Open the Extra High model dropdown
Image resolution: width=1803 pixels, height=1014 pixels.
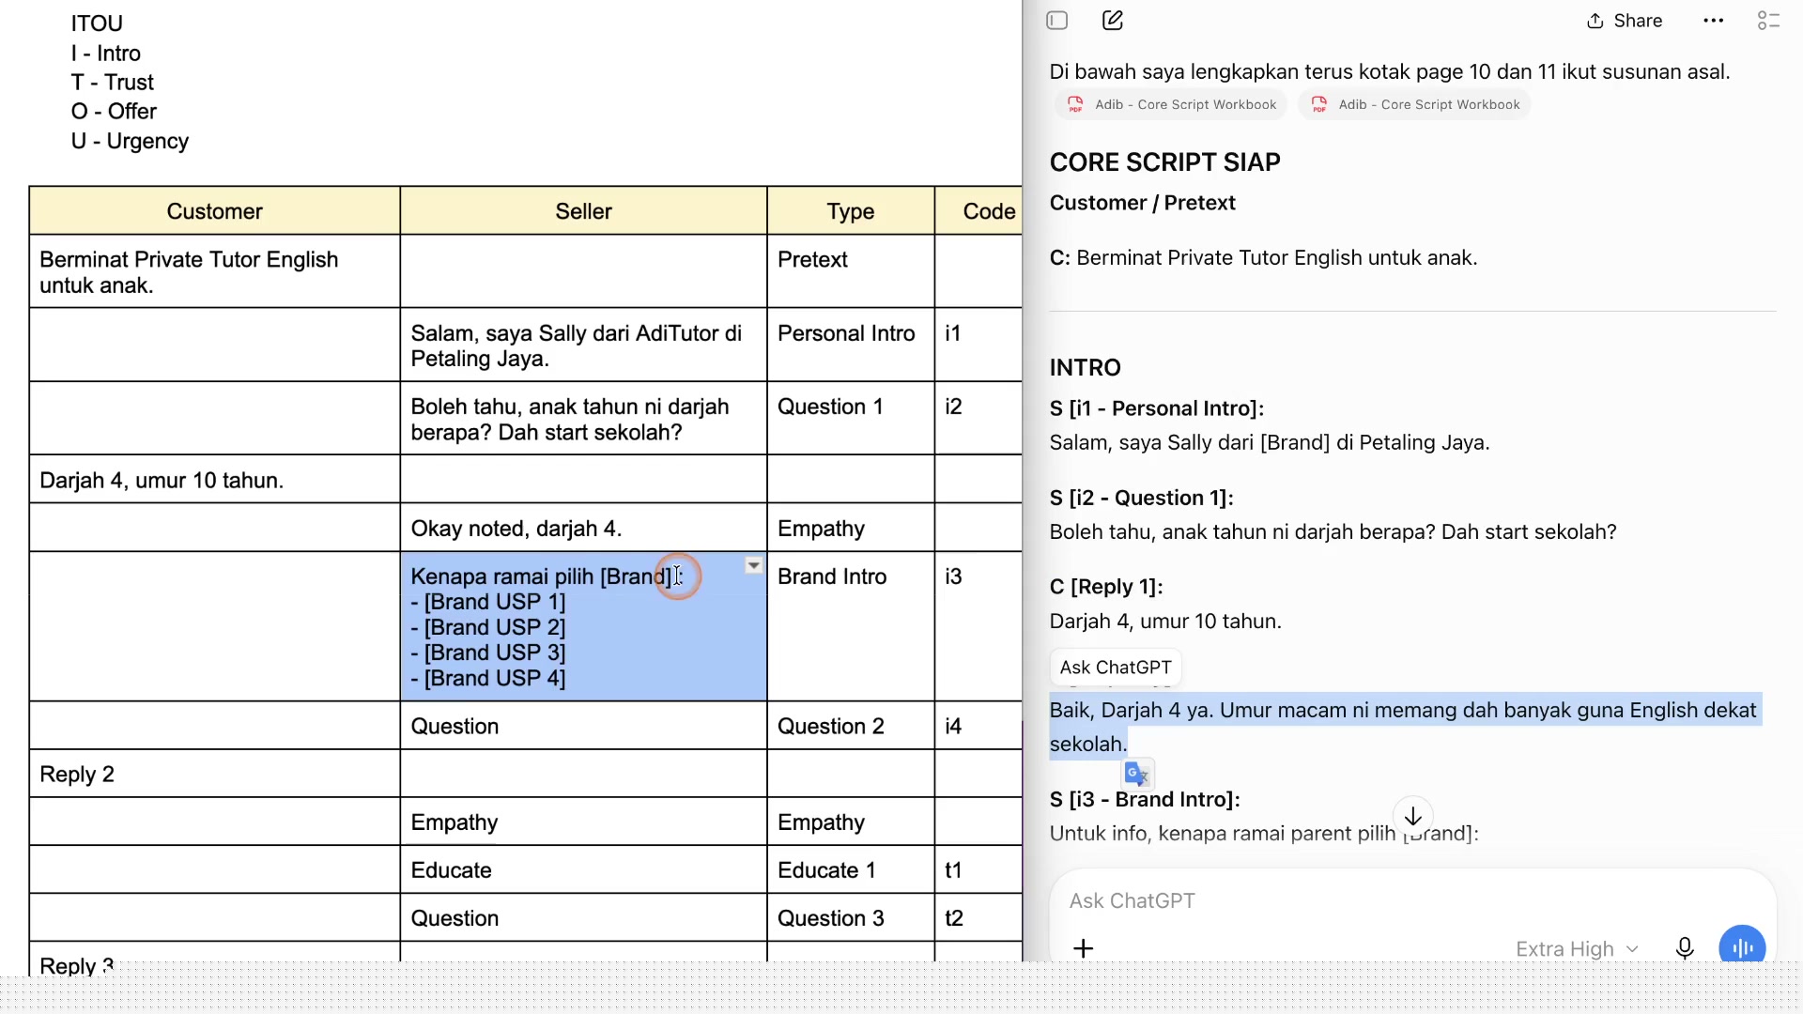(x=1577, y=949)
